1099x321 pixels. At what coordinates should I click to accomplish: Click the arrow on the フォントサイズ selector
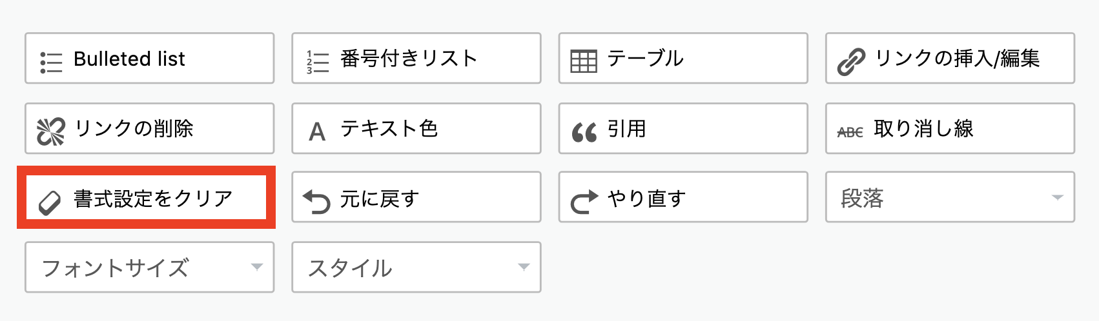click(x=257, y=267)
